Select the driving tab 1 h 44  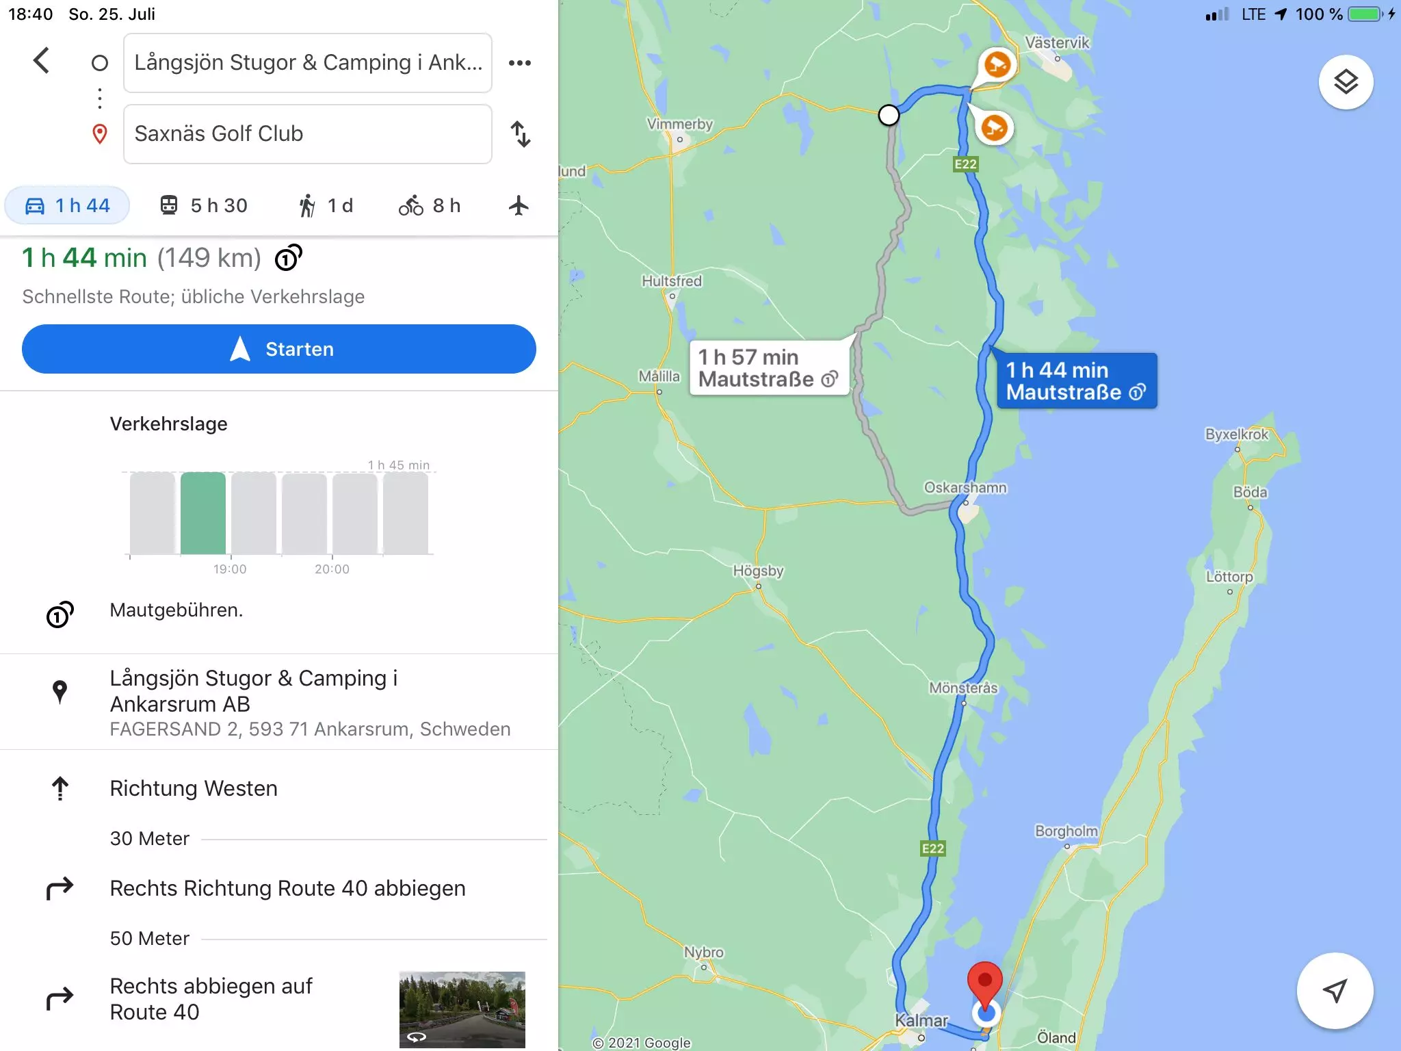[x=67, y=205]
